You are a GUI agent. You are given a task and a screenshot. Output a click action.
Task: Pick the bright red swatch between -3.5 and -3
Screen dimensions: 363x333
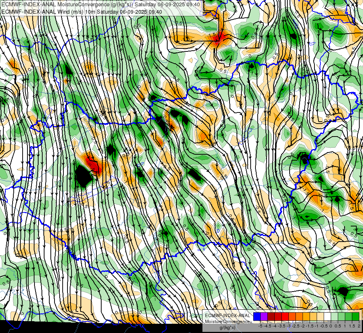[x=285, y=316]
